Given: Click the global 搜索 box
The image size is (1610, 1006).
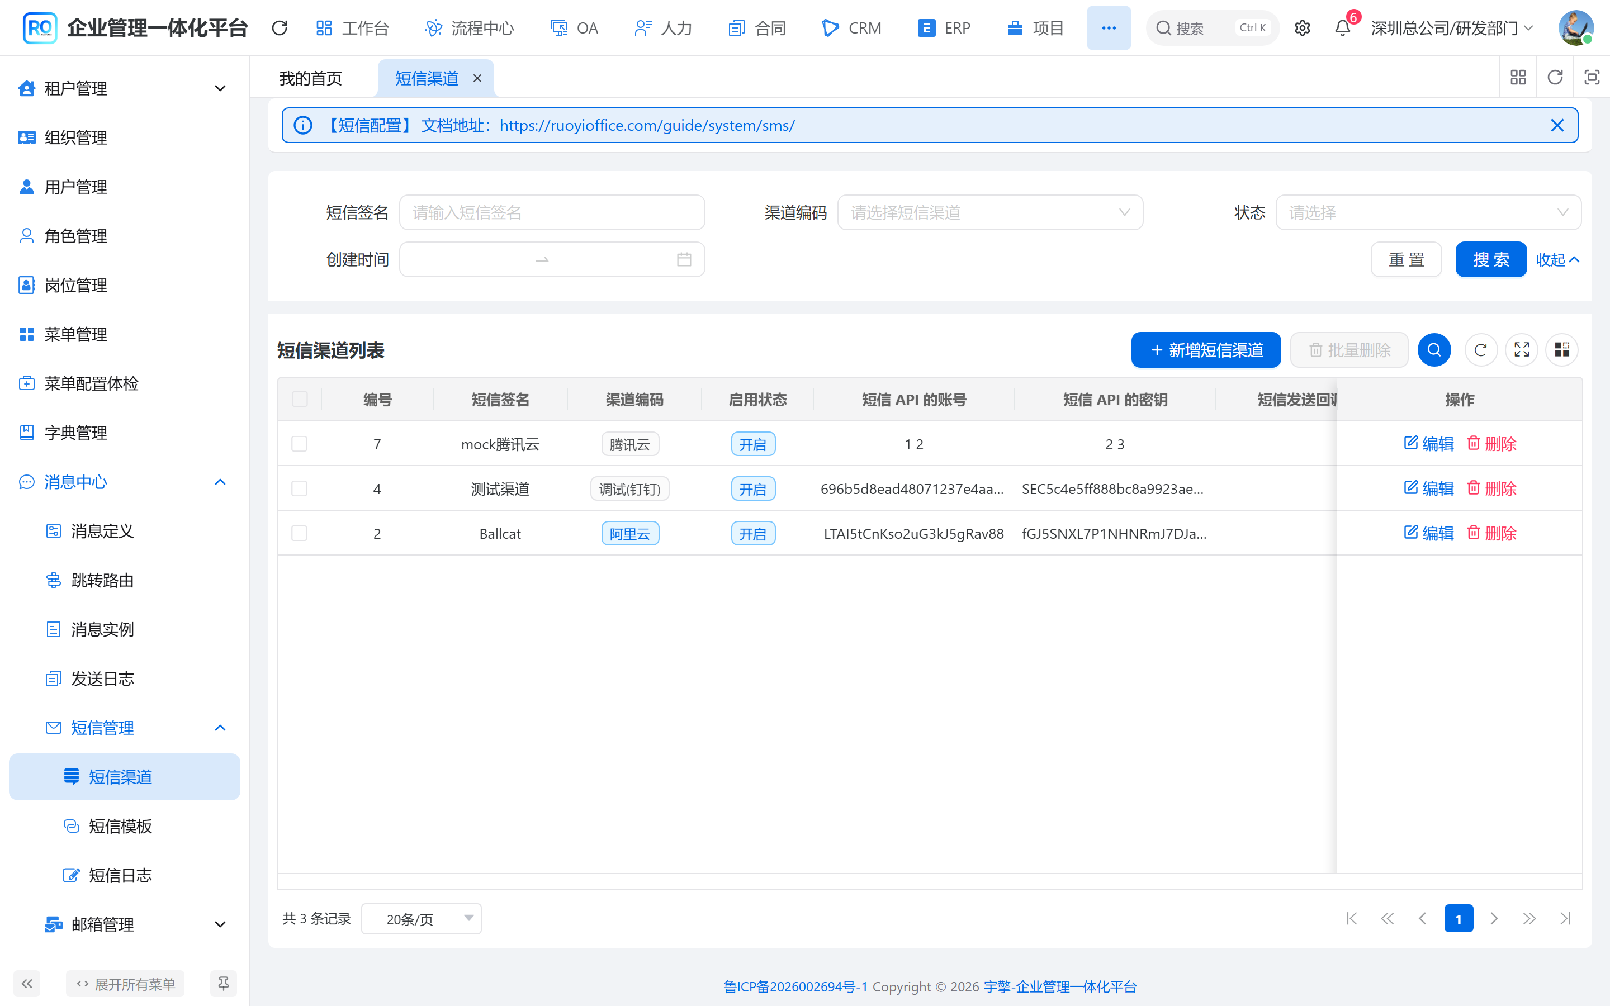Looking at the screenshot, I should [x=1213, y=28].
